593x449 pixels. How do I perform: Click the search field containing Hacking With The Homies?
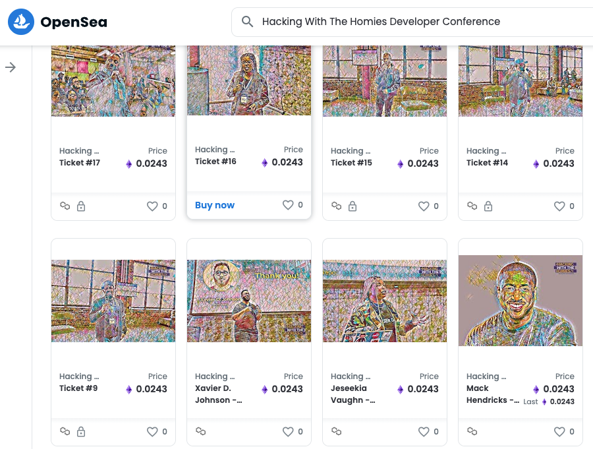412,22
